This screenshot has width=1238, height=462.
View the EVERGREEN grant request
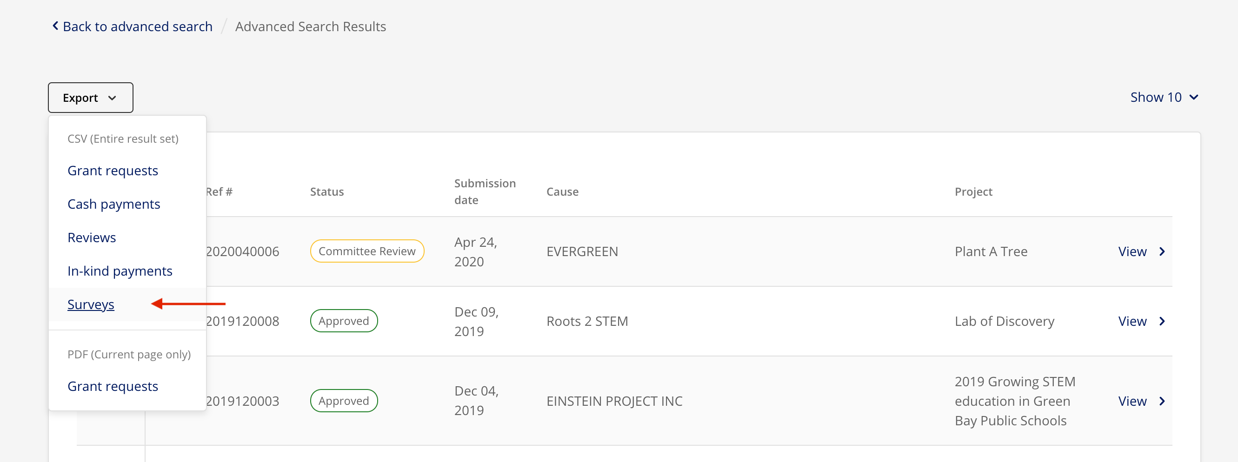point(1132,251)
